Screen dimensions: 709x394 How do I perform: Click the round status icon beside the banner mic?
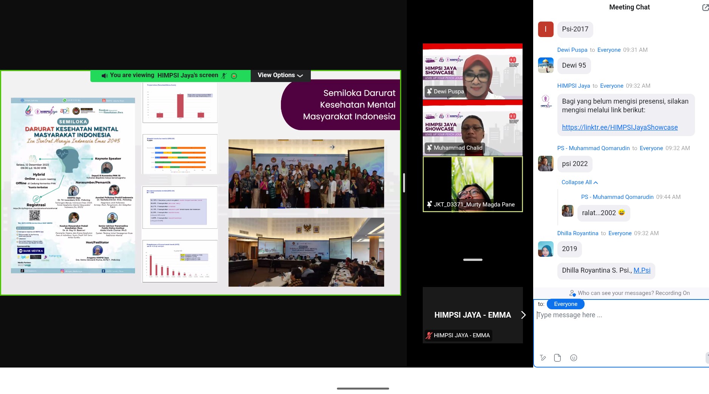[234, 76]
